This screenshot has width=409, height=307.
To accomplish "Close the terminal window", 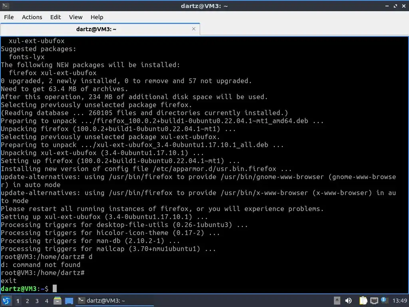I will (403, 6).
